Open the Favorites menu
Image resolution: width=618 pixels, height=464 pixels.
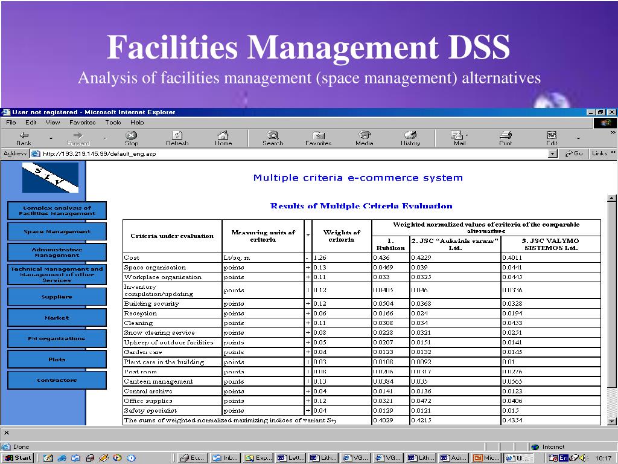click(82, 122)
